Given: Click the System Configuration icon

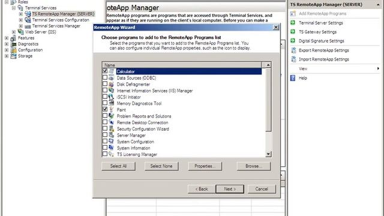Looking at the screenshot, I should 112,142.
